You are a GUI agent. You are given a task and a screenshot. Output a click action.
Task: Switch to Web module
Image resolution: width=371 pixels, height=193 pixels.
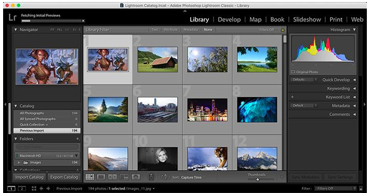(357, 19)
